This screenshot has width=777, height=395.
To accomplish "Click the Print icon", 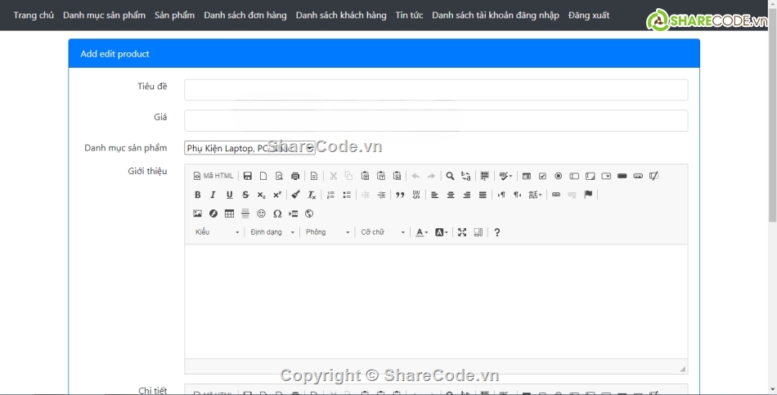I will (295, 176).
